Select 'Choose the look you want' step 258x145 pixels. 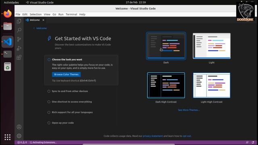click(67, 60)
